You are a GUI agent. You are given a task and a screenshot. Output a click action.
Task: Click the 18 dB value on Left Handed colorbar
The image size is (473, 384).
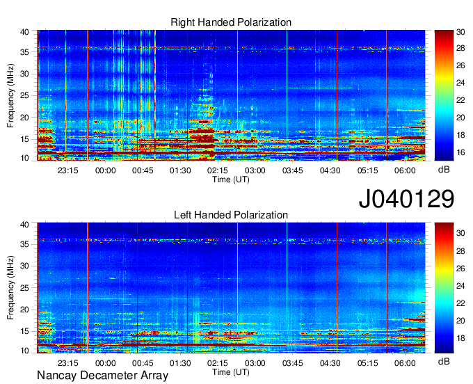coord(460,338)
